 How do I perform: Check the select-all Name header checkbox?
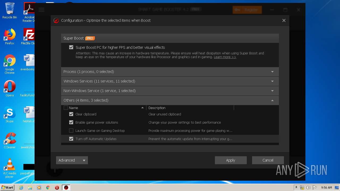point(66,108)
